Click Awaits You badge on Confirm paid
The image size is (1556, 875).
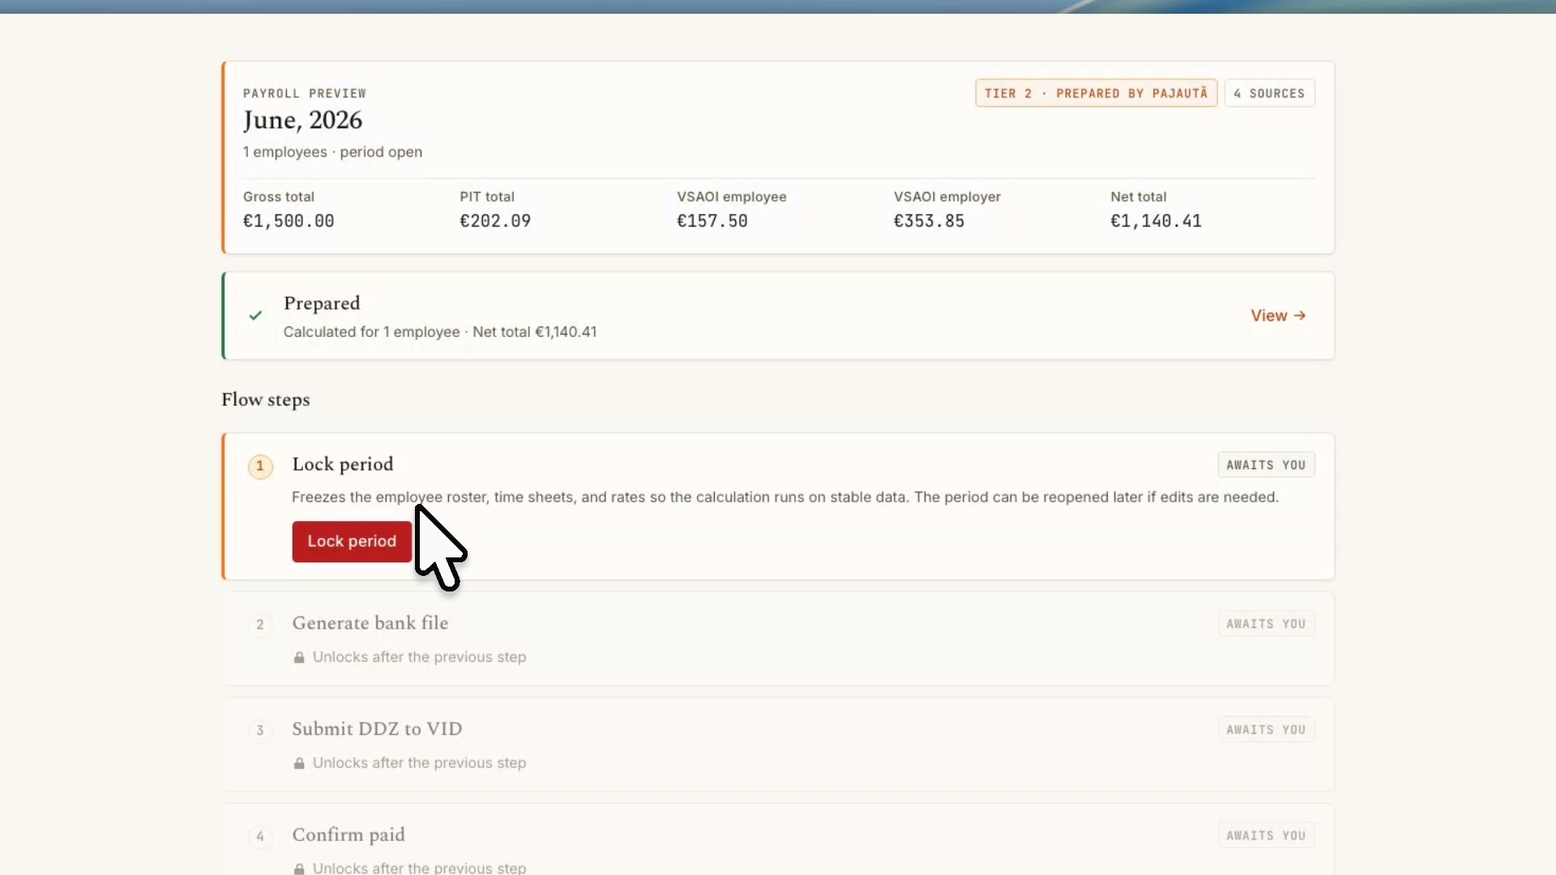[1266, 835]
